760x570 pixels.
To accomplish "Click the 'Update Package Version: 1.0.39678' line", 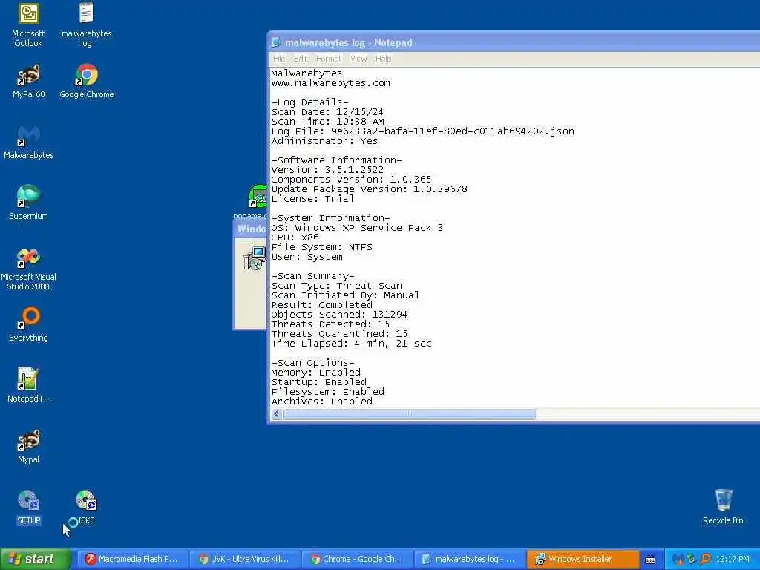I will coord(370,189).
